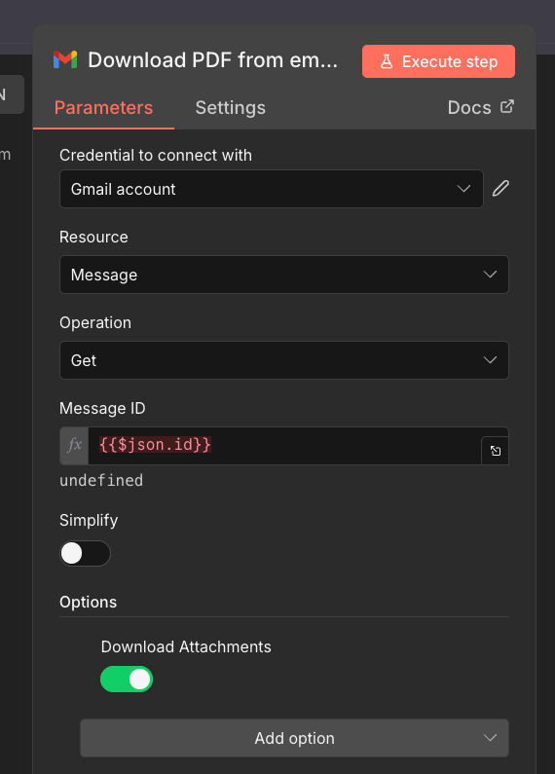Click the external link icon beside Docs
The height and width of the screenshot is (774, 555).
pos(507,107)
